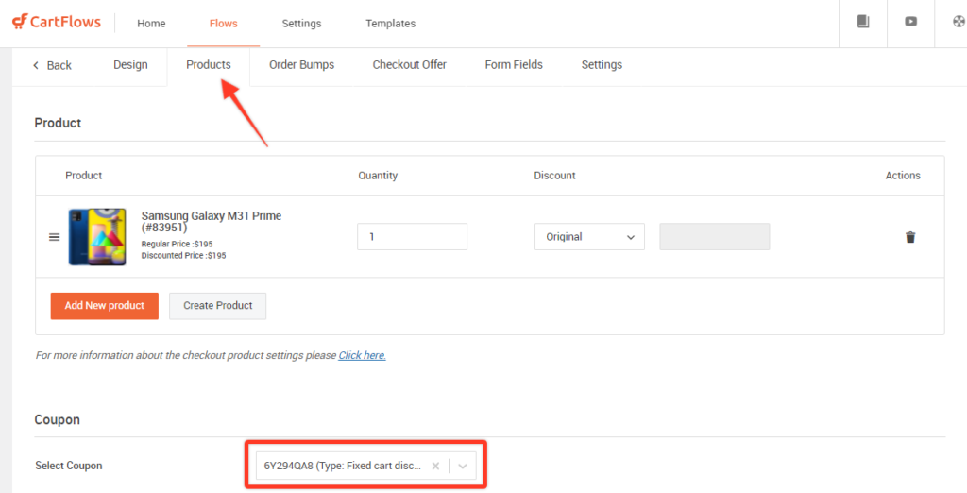Click the Add New product button
The height and width of the screenshot is (493, 967).
[105, 306]
